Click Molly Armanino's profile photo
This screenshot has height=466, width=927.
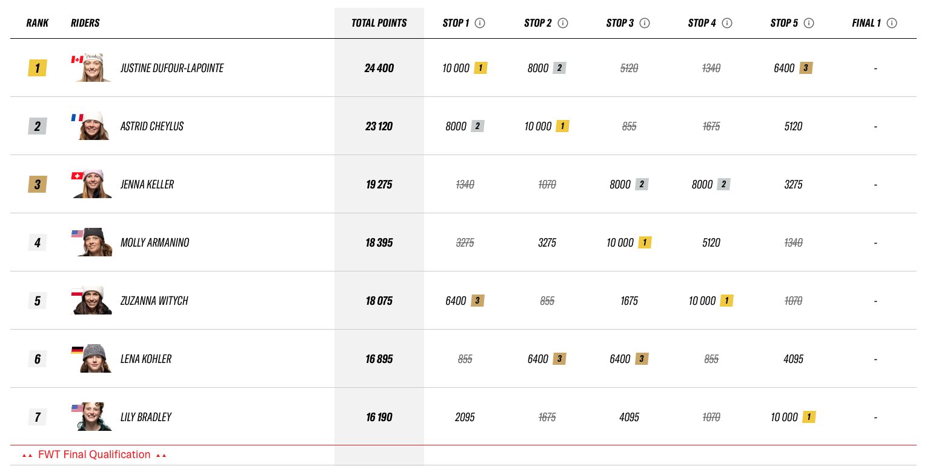click(93, 242)
